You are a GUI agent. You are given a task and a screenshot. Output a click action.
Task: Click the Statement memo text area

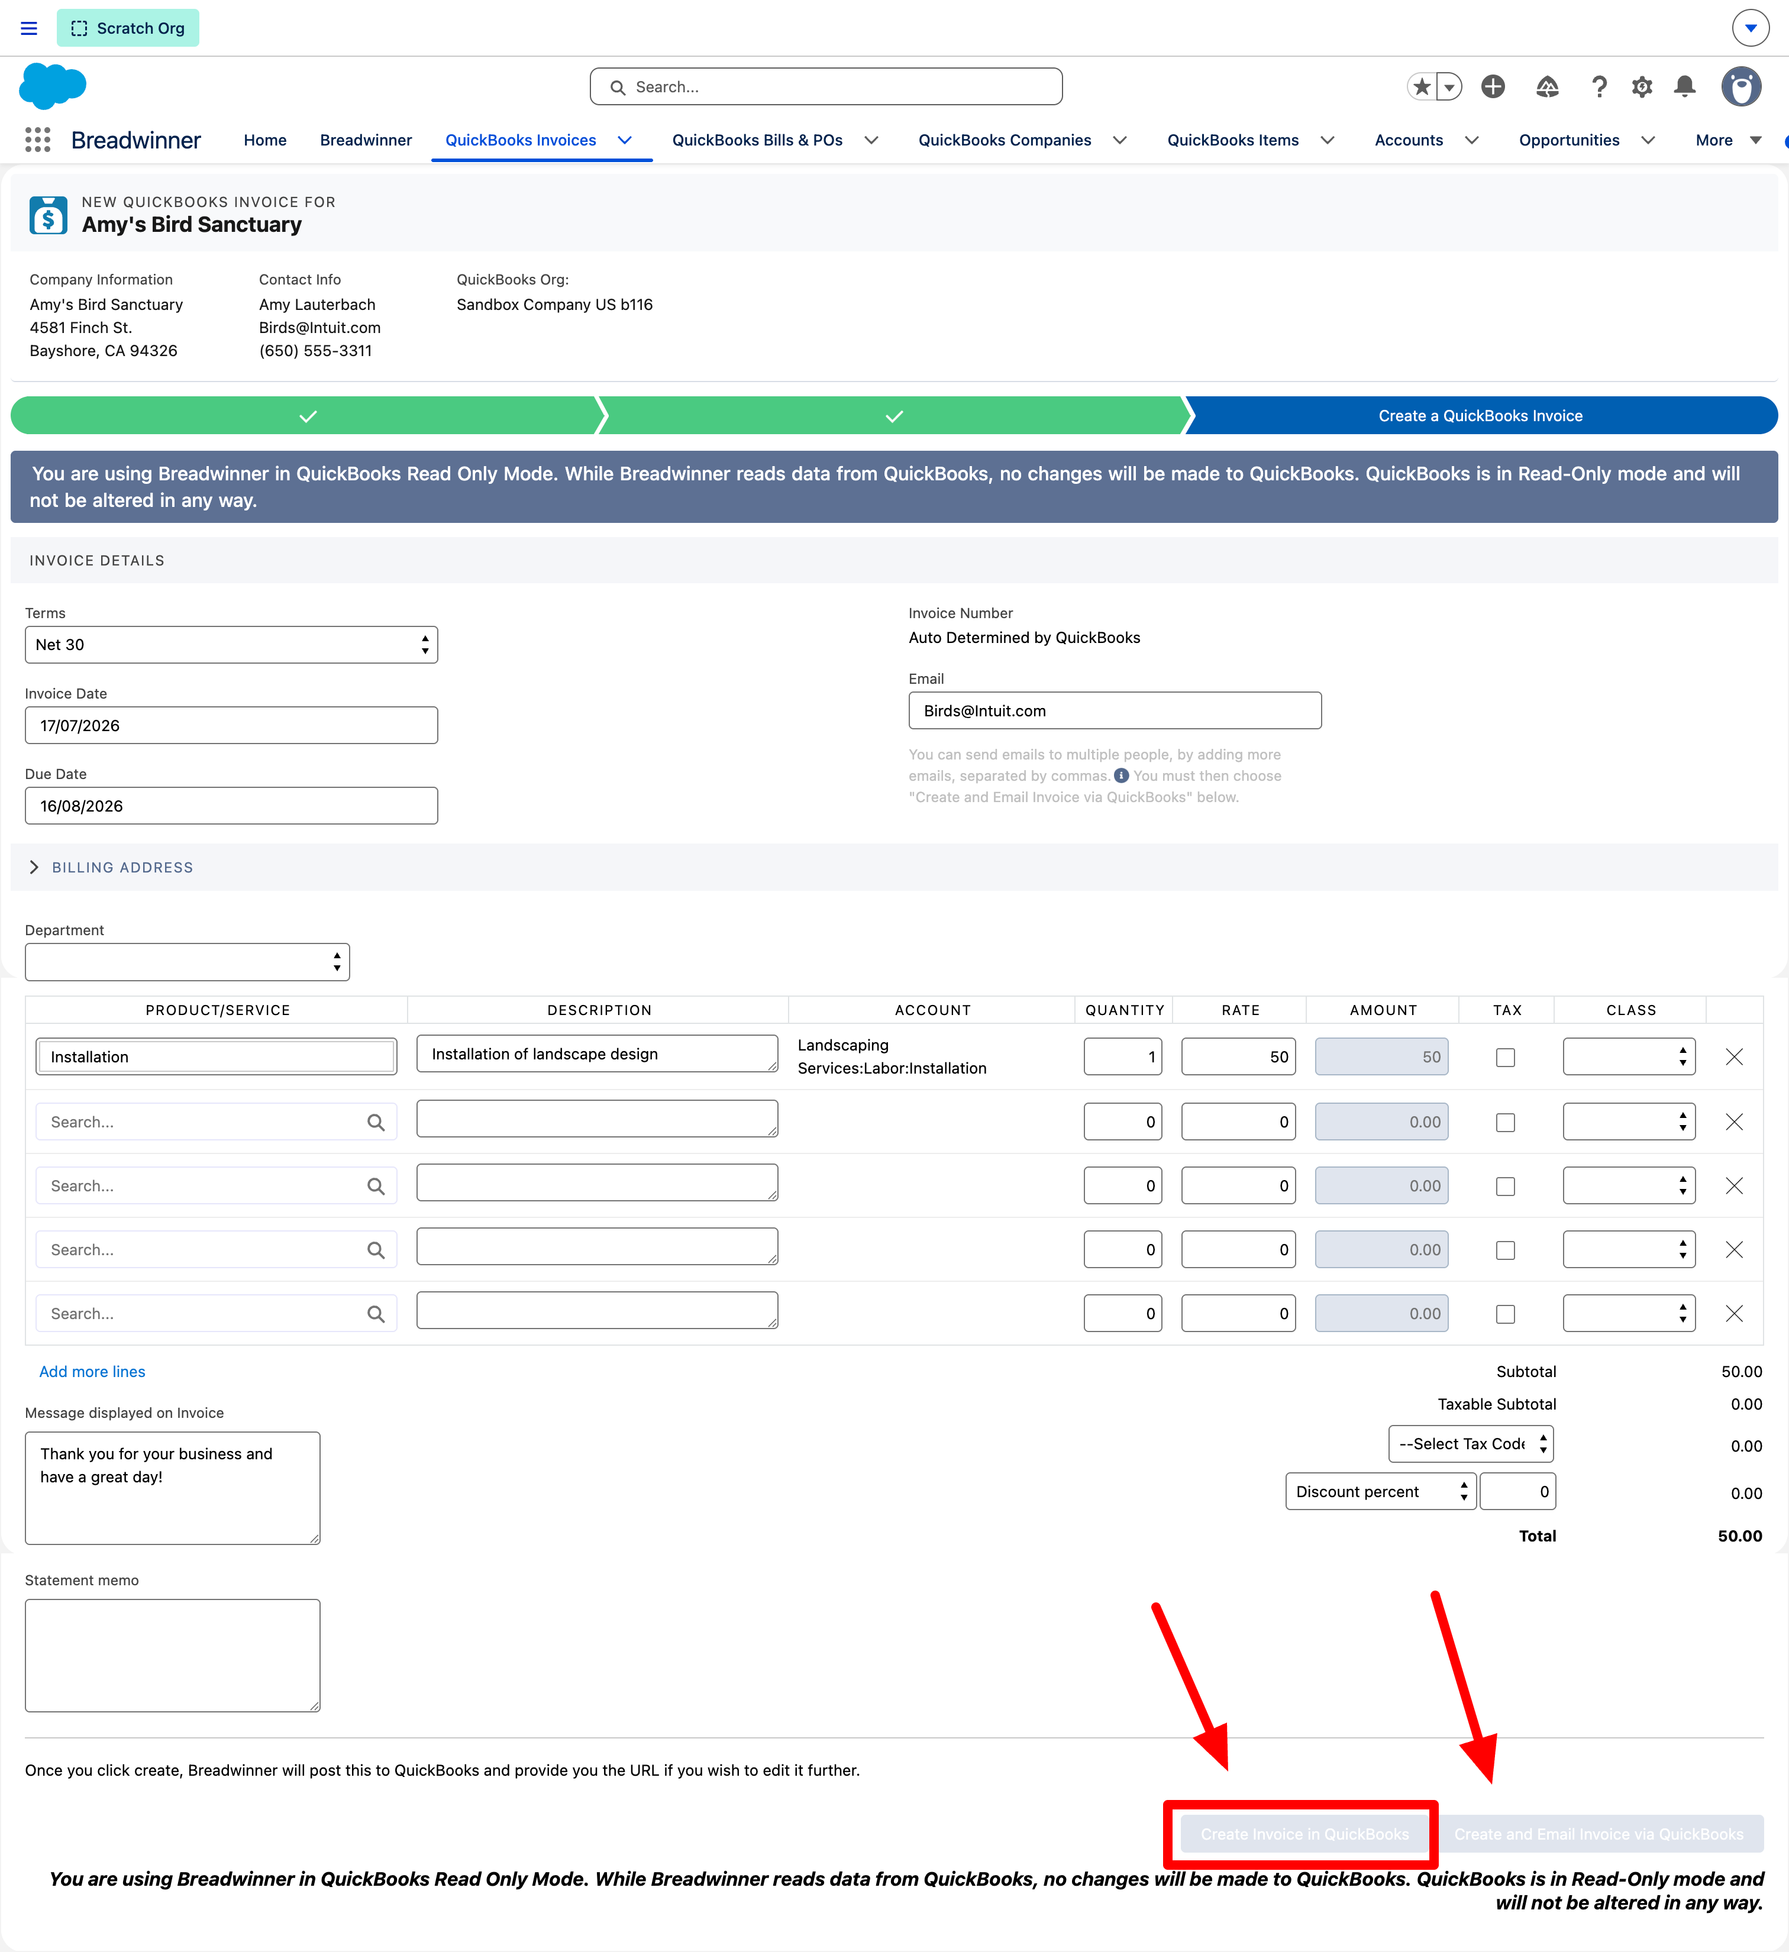pos(172,1656)
